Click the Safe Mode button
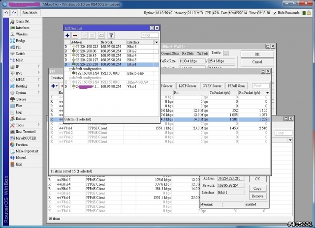Image resolution: width=315 pixels, height=228 pixels. (30, 13)
